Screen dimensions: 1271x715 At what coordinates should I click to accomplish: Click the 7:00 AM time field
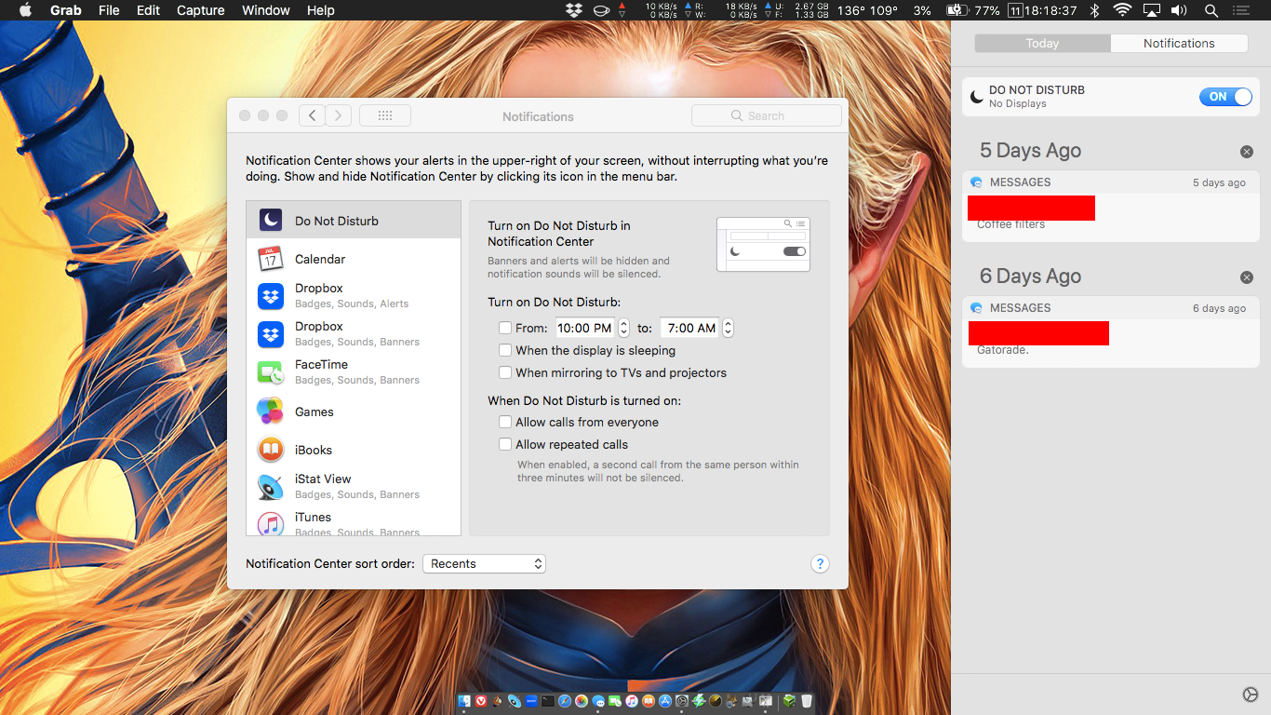click(x=690, y=328)
